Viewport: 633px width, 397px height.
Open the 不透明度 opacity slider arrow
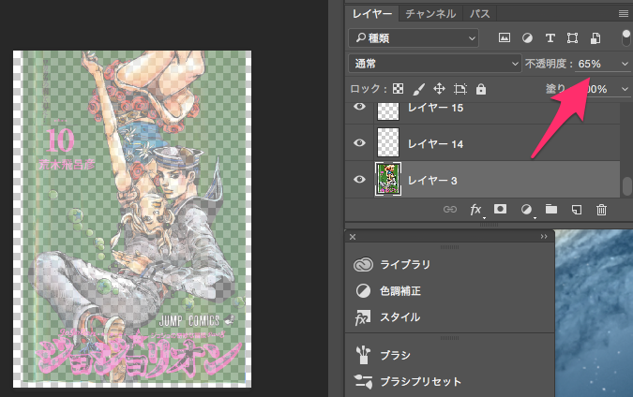[625, 64]
